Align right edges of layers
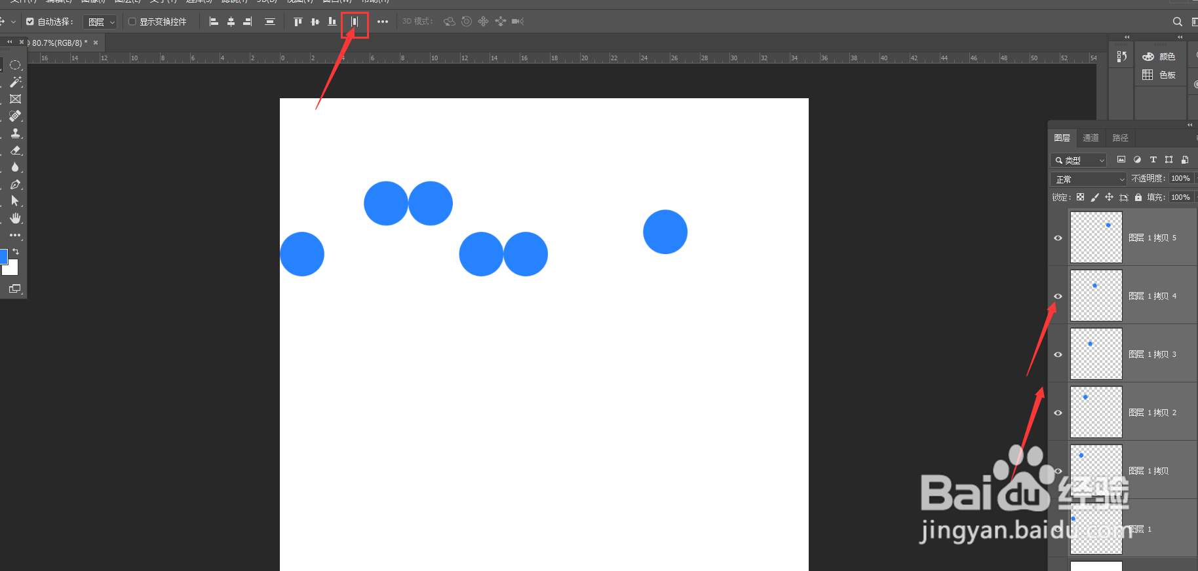Screen dimensions: 1198x571 click(248, 22)
